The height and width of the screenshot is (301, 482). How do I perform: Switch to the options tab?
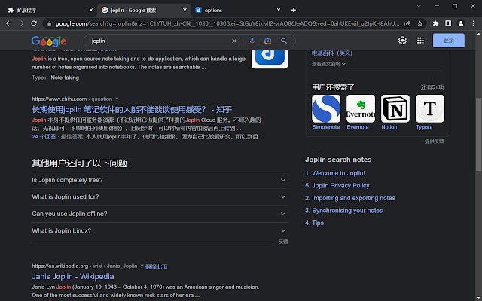[236, 10]
